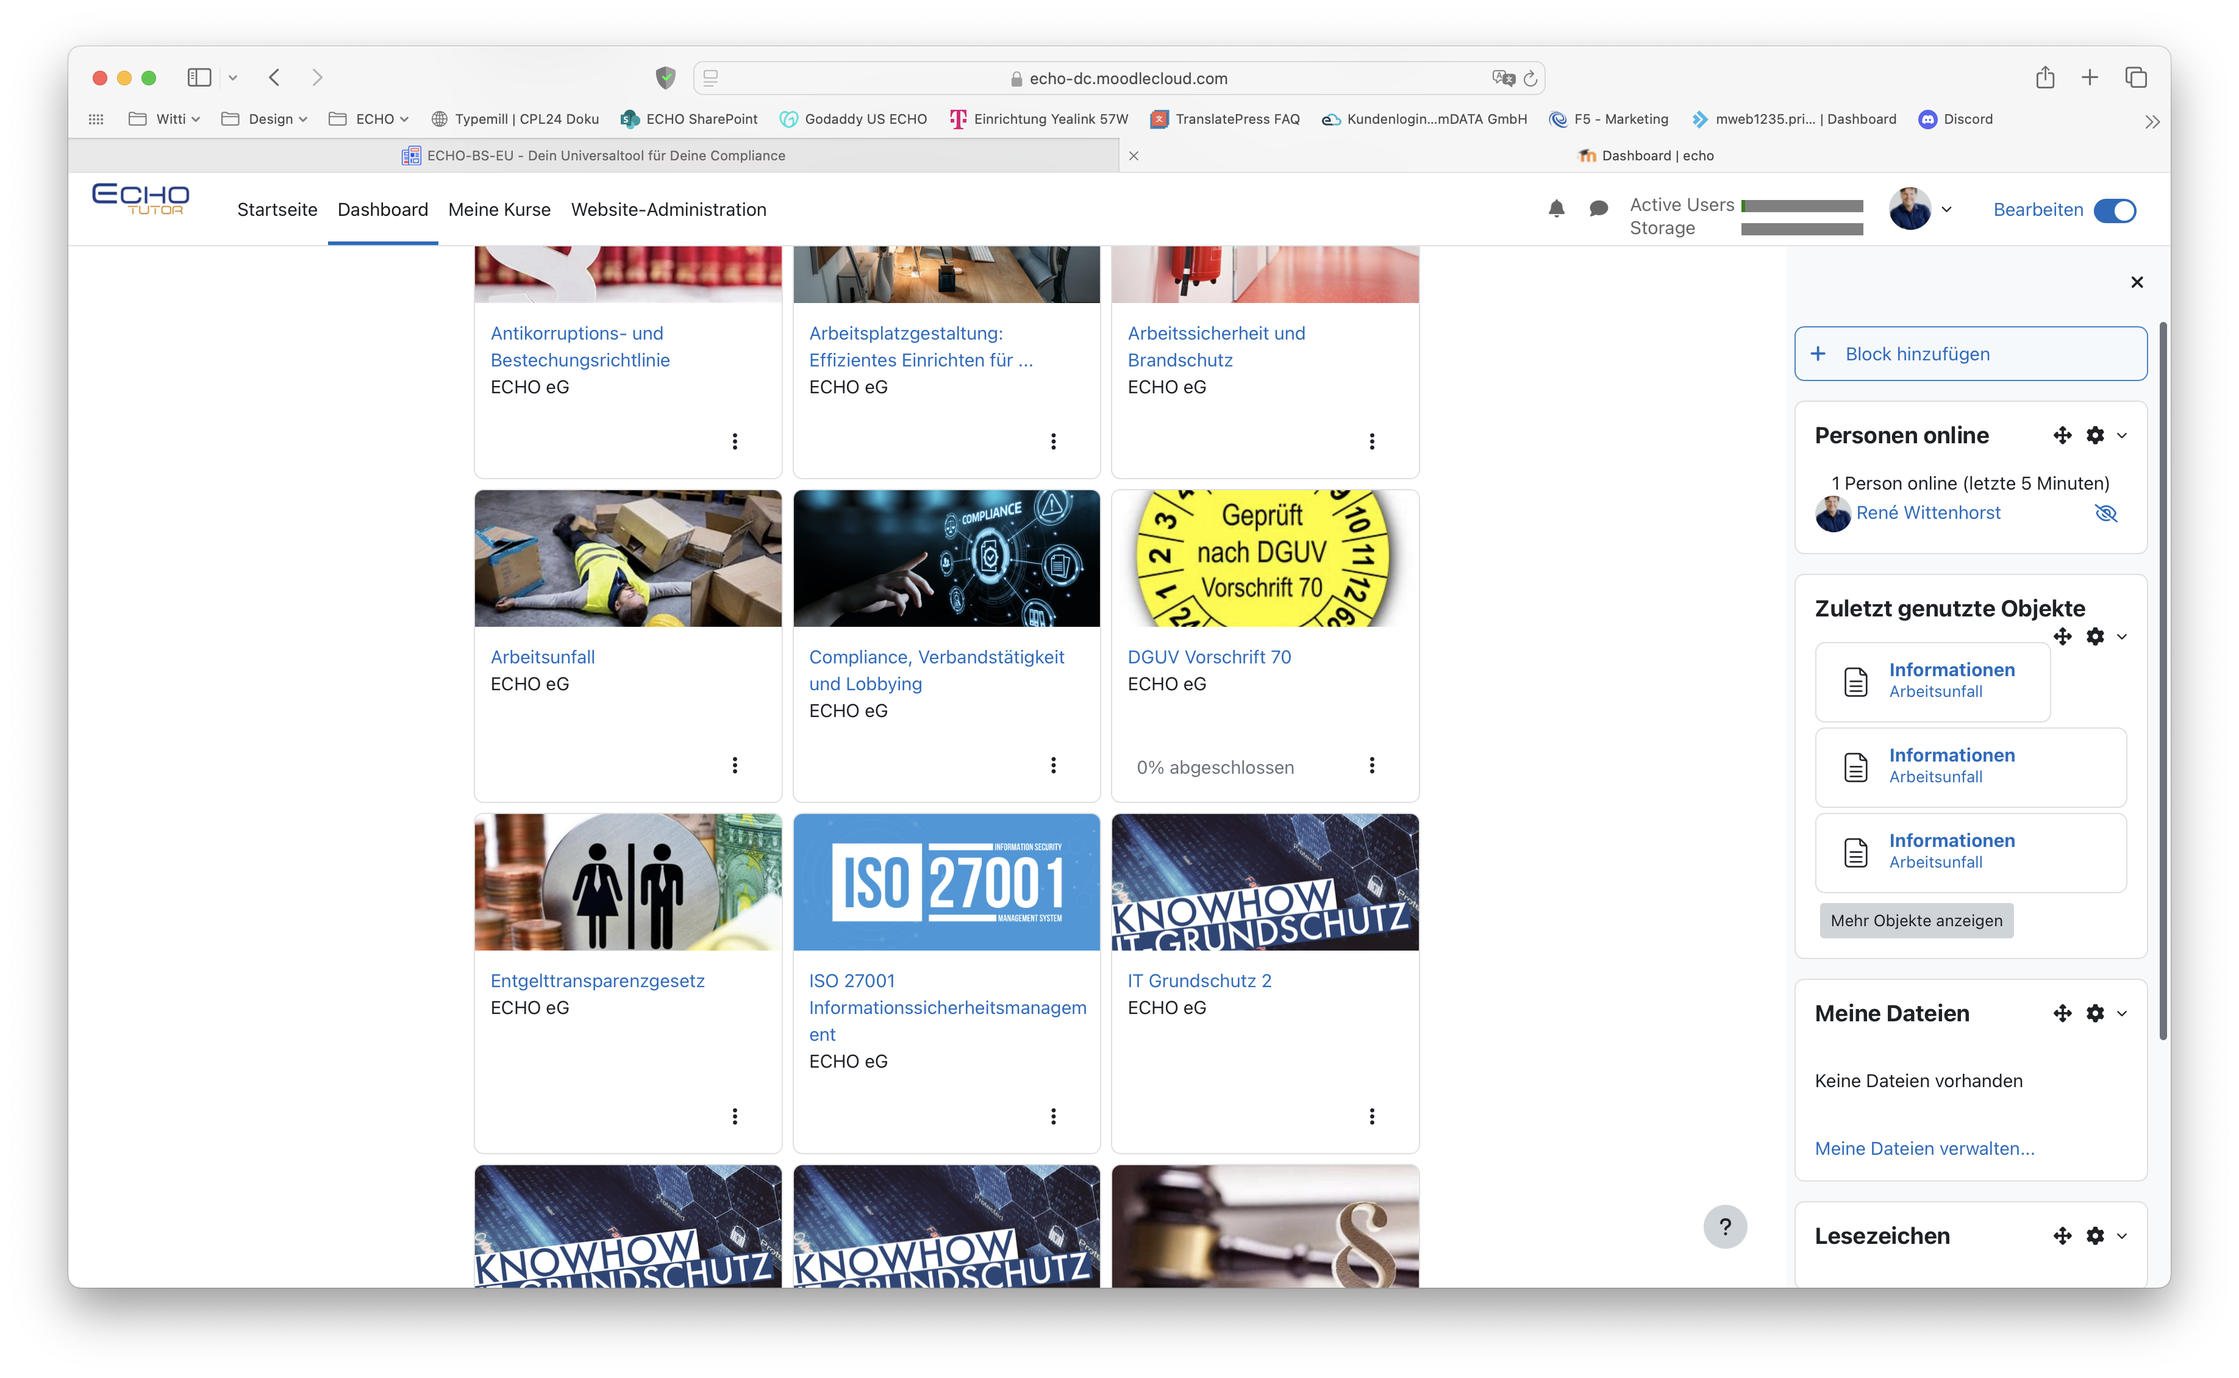Screen dimensions: 2239x1378
Task: Expand the user profile menu chevron
Action: (1946, 210)
